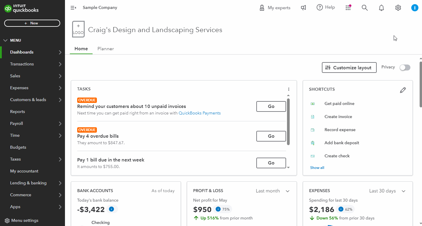Screen dimensions: 422x226
Task: Click Customize layout
Action: (349, 68)
